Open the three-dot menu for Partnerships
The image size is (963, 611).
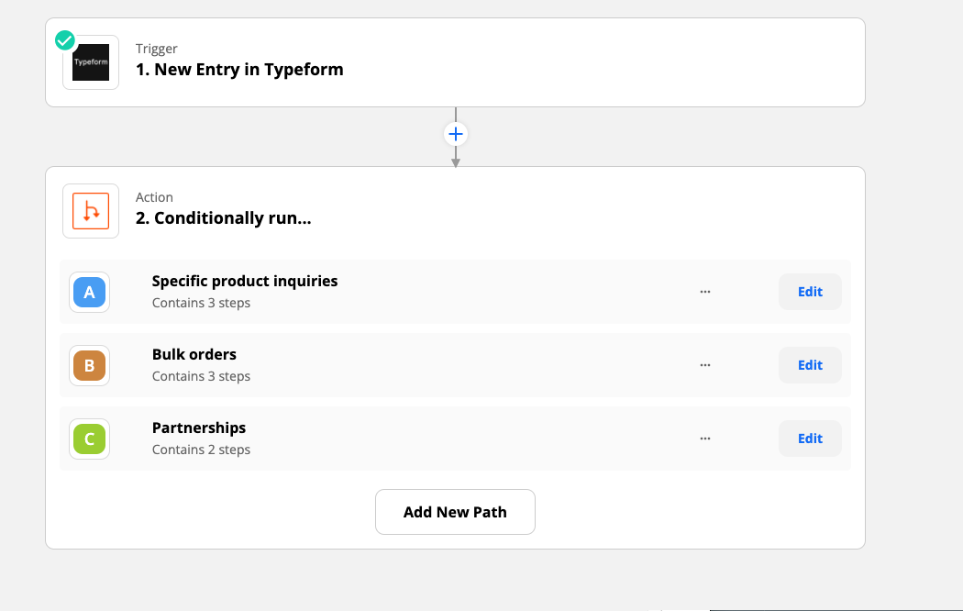(x=705, y=439)
